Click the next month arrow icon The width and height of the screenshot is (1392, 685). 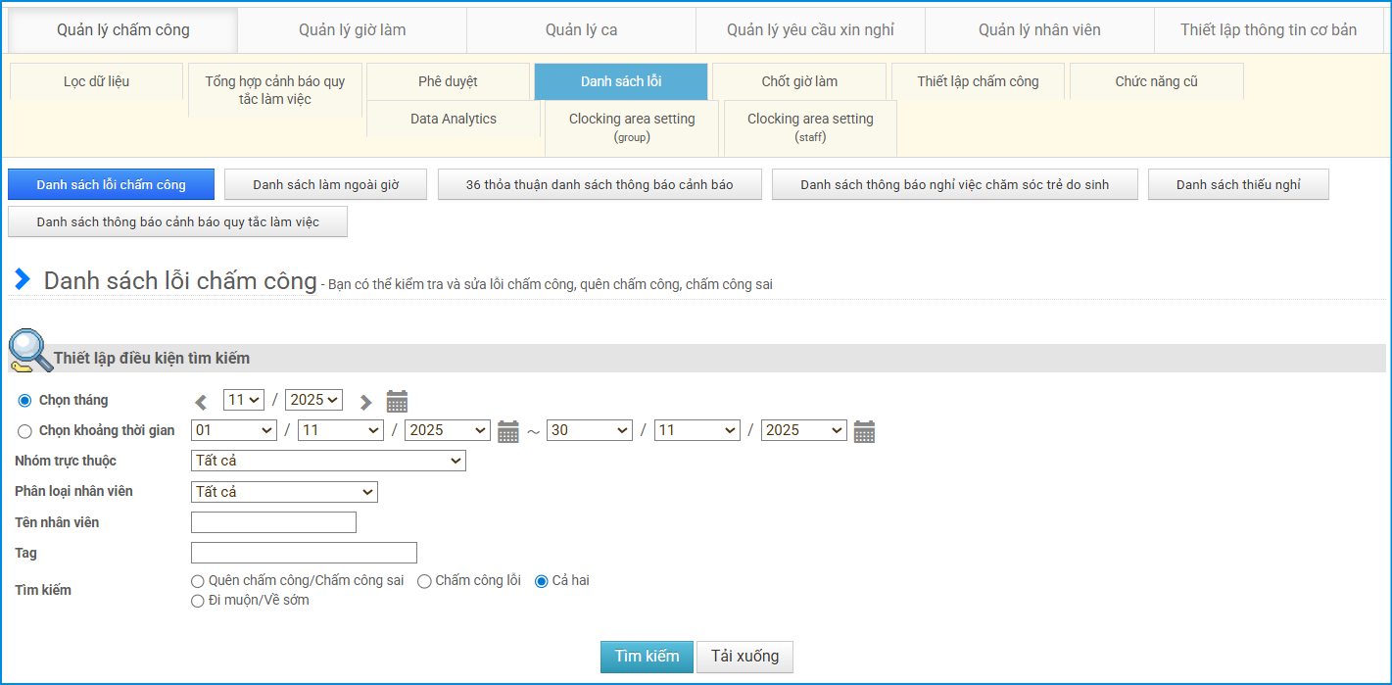pyautogui.click(x=365, y=402)
